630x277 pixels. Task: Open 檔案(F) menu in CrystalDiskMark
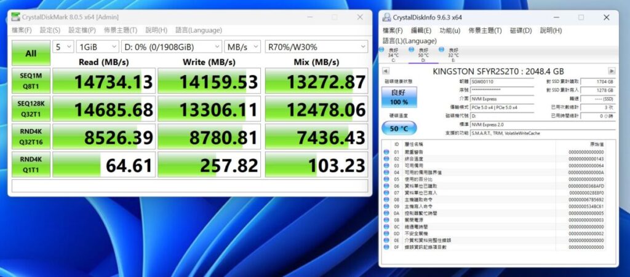pos(22,30)
